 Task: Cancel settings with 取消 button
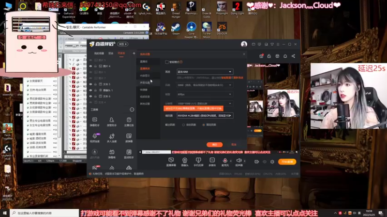pyautogui.click(x=234, y=145)
